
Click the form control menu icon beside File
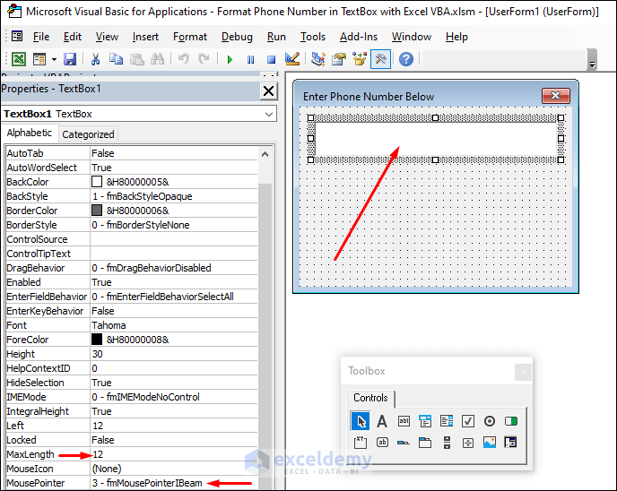[x=17, y=37]
